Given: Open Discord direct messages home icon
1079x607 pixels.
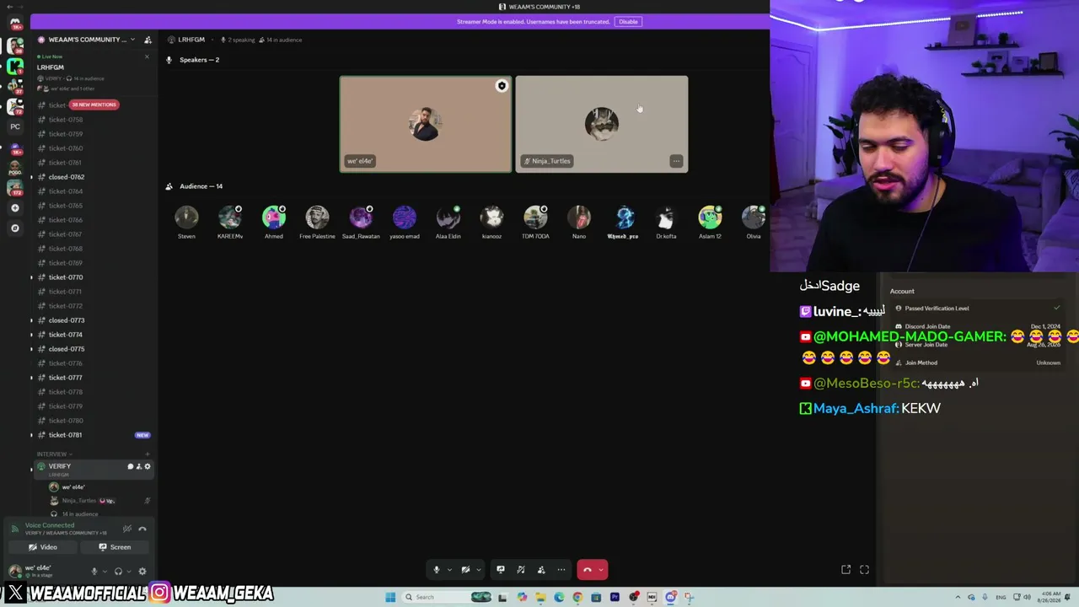Looking at the screenshot, I should tap(14, 23).
